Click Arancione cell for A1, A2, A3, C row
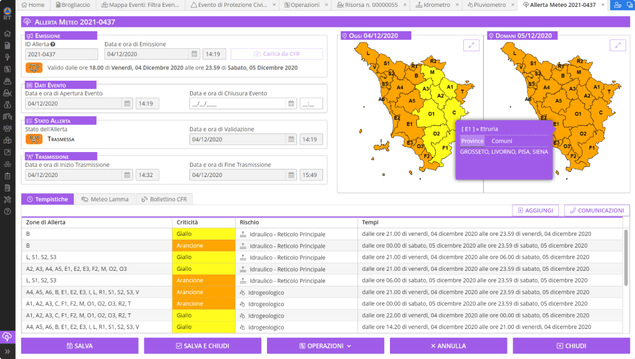This screenshot has width=635, height=359. [204, 303]
